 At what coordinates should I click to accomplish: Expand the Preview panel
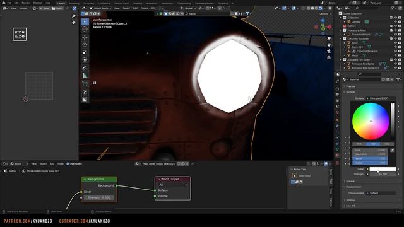point(350,86)
